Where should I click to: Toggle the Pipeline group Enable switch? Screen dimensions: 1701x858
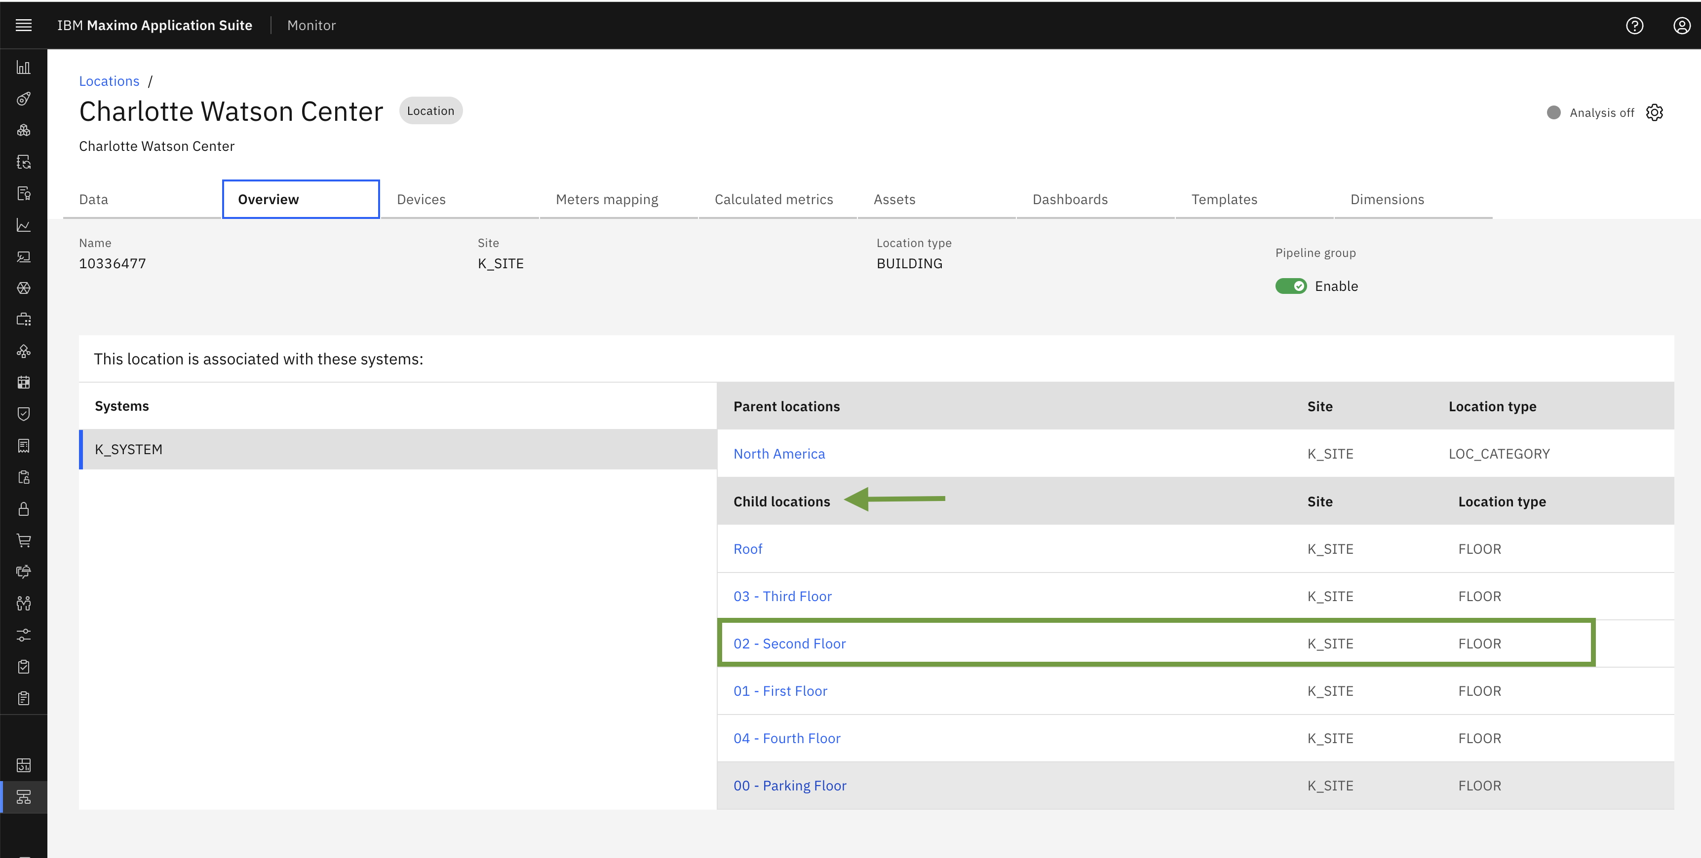1291,286
